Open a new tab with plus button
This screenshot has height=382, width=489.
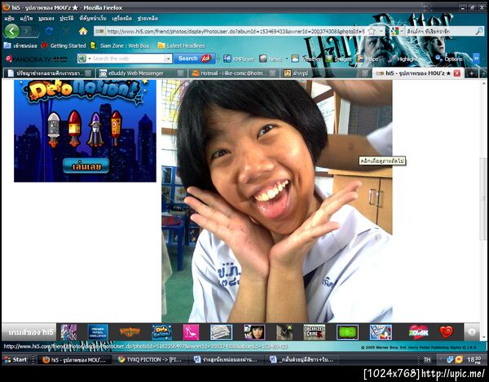click(x=472, y=73)
